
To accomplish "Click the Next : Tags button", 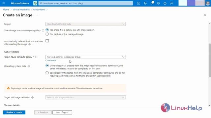I will [62, 112].
